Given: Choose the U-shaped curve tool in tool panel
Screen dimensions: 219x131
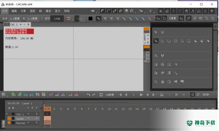Looking at the screenshot, I should tap(169, 41).
